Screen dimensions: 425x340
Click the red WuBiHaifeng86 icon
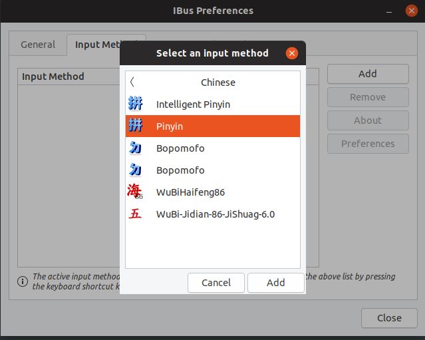[135, 192]
